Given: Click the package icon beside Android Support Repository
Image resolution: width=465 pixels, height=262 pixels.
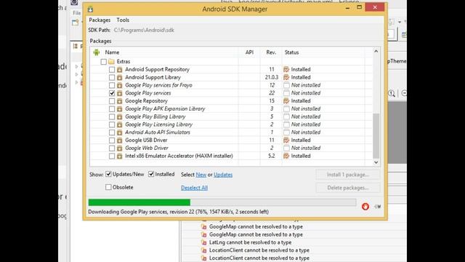Looking at the screenshot, I should pos(119,70).
